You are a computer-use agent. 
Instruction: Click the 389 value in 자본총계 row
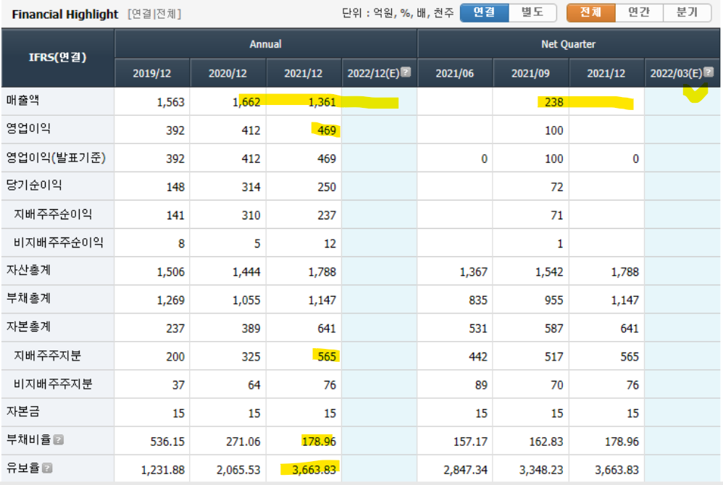pyautogui.click(x=251, y=329)
